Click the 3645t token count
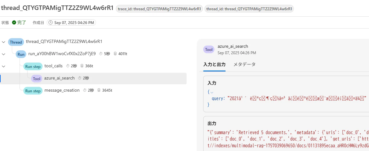The height and width of the screenshot is (151, 369). [107, 90]
